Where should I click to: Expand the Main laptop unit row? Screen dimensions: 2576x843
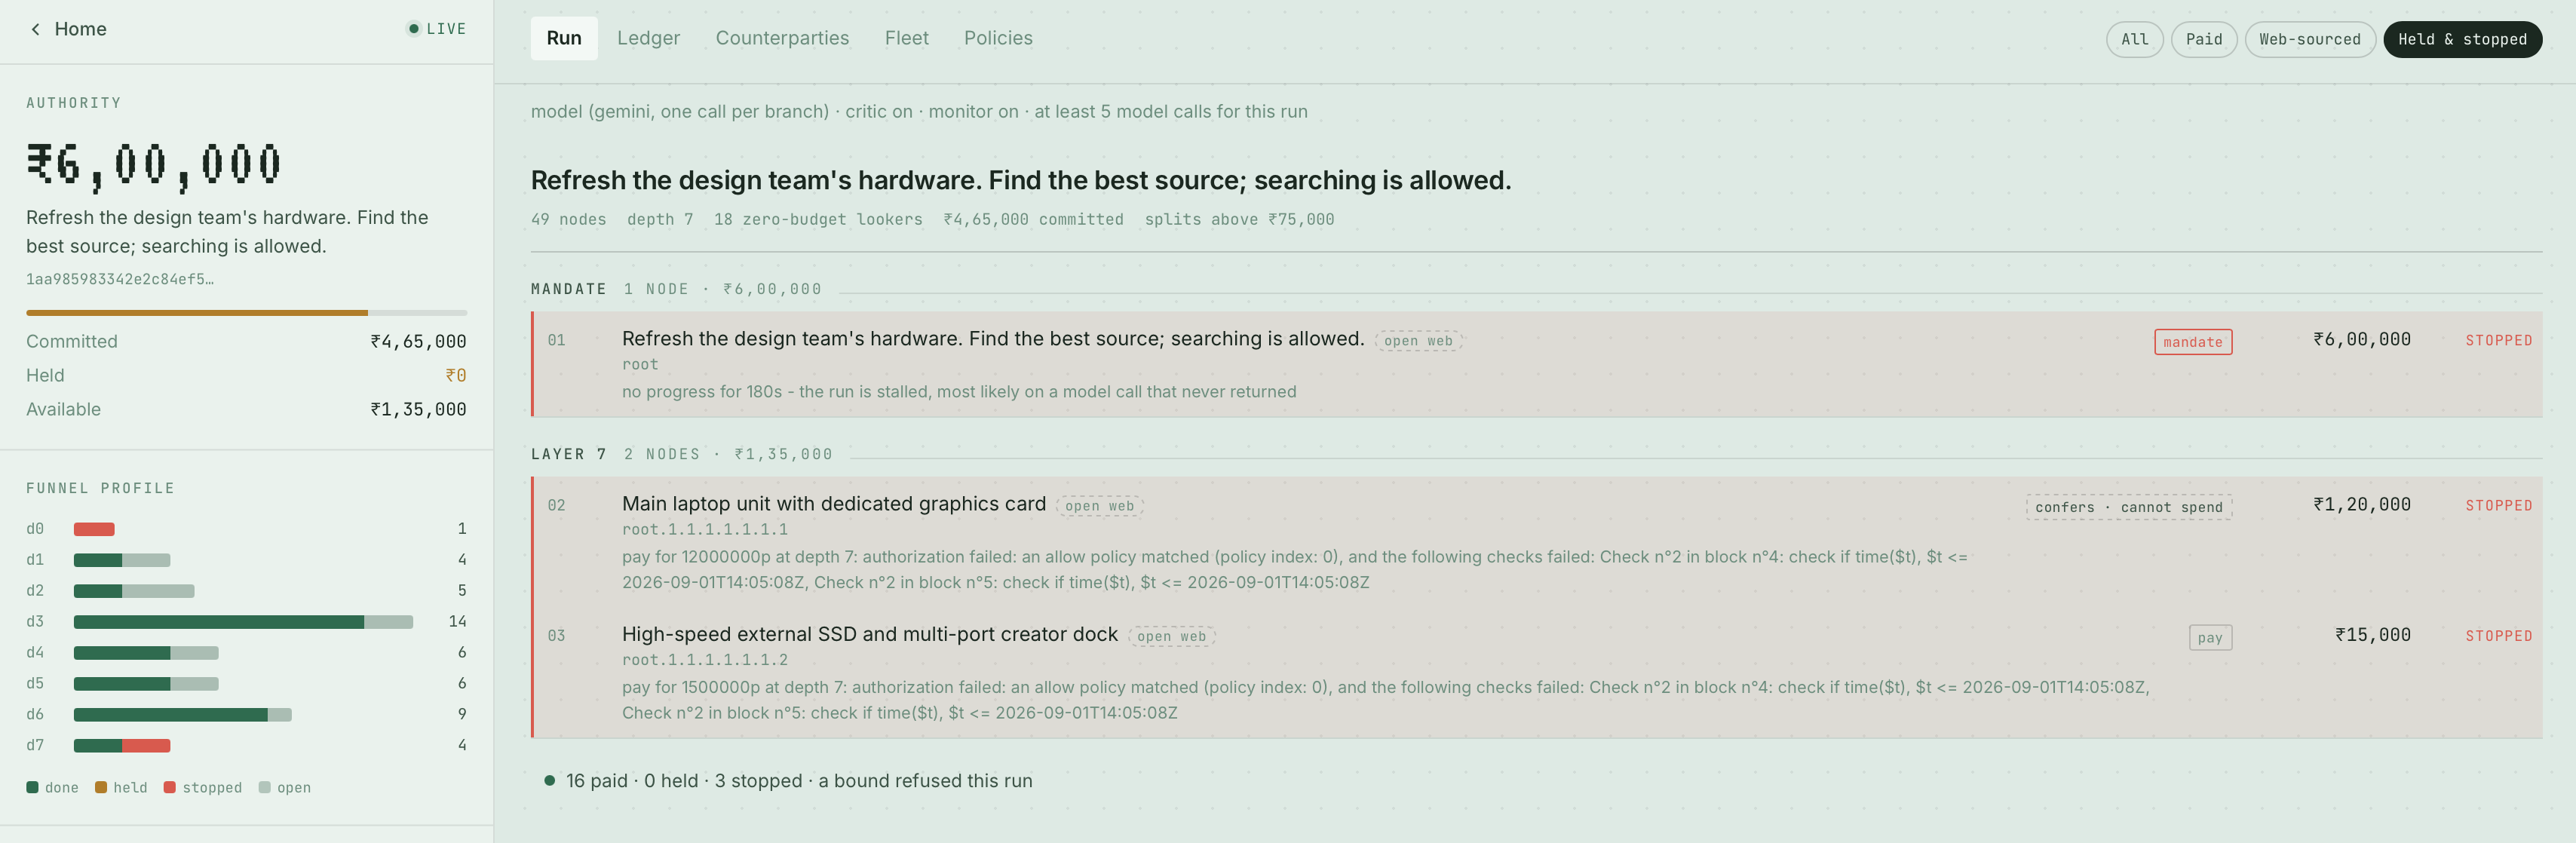(x=1537, y=542)
